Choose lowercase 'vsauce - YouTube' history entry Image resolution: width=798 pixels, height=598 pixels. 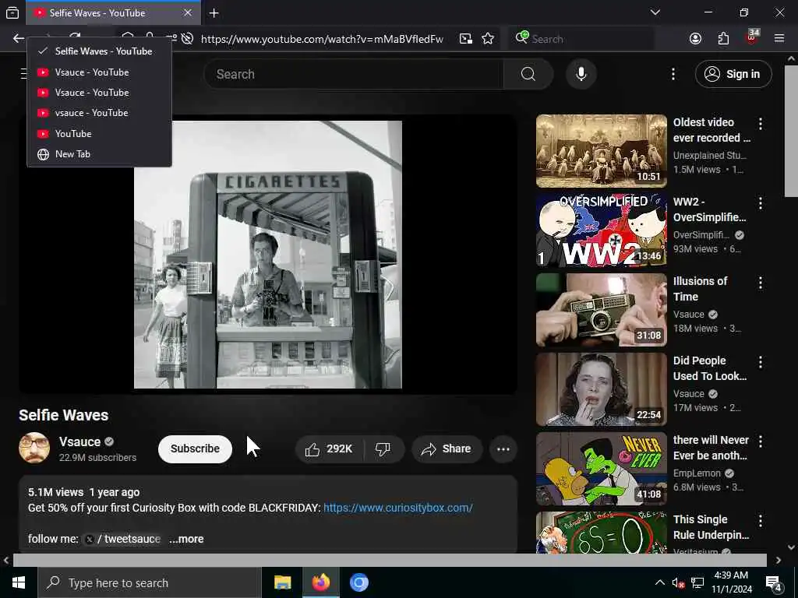pos(99,113)
